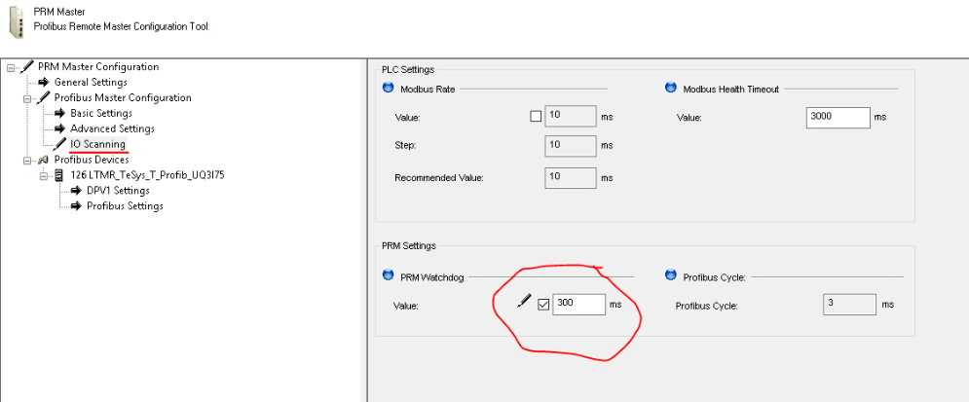Enable the Modbus Rate Value checkbox

tap(536, 116)
